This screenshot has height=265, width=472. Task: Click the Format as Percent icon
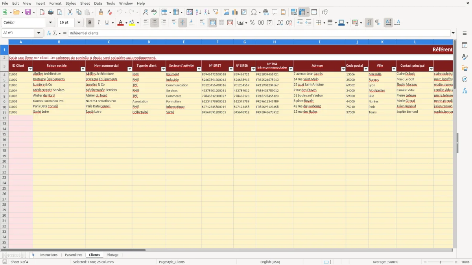(252, 23)
